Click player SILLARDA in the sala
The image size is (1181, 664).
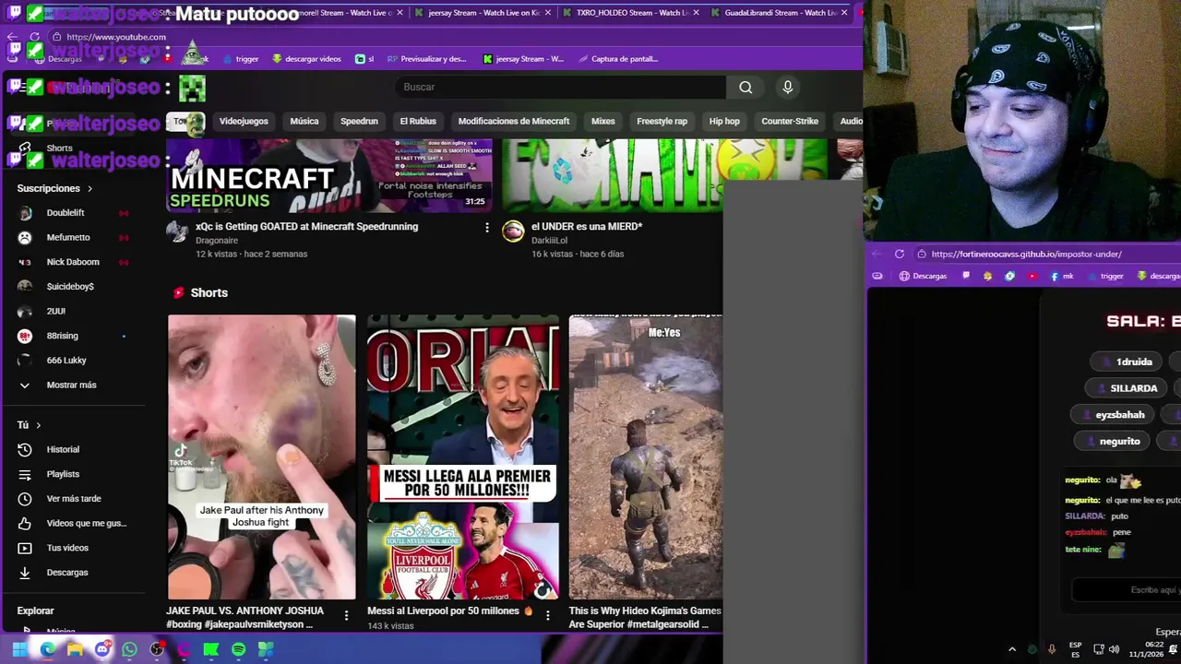[1127, 388]
